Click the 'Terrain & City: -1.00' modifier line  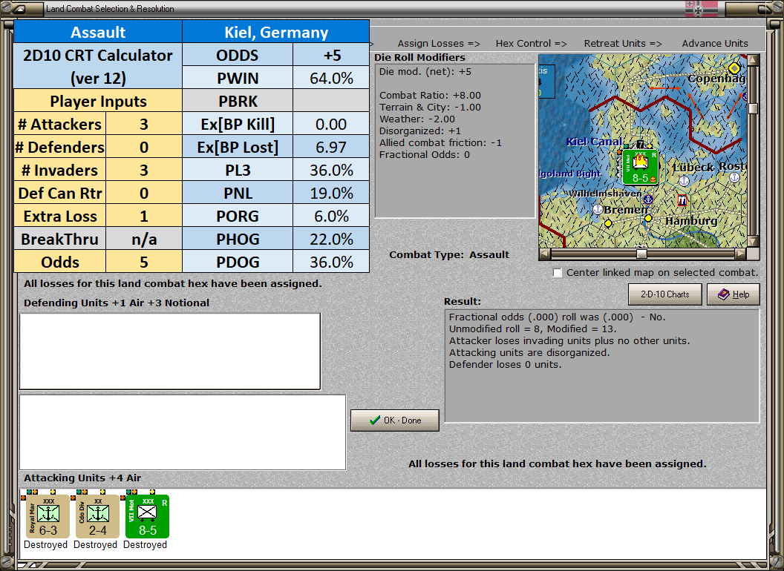(x=430, y=107)
